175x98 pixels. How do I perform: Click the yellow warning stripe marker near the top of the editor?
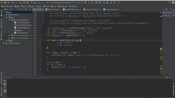161,16
